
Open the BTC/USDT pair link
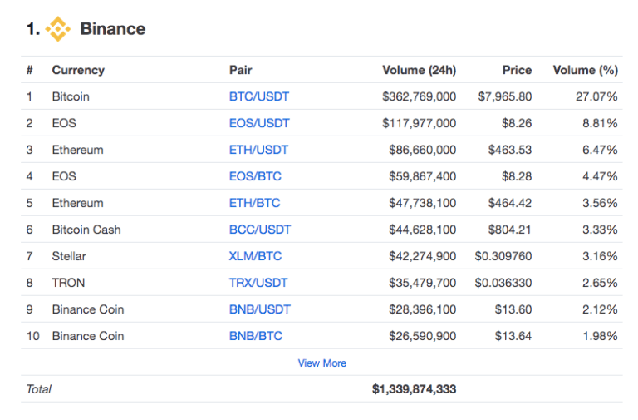click(259, 96)
